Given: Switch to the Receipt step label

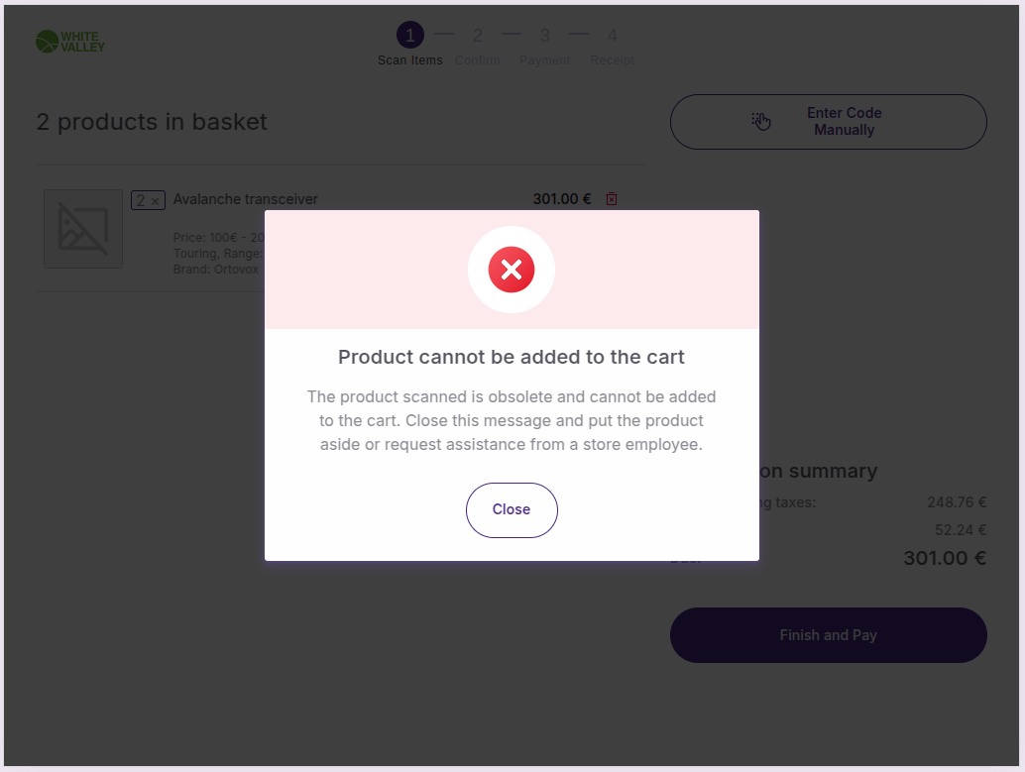Looking at the screenshot, I should (612, 60).
